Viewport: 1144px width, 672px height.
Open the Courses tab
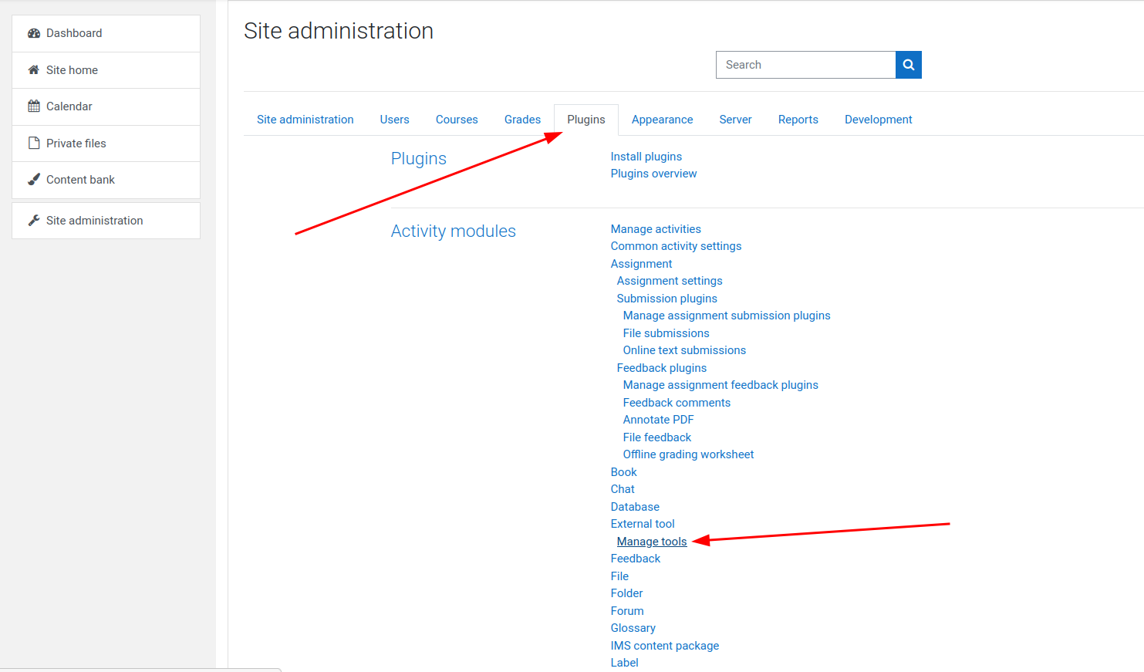pos(457,120)
